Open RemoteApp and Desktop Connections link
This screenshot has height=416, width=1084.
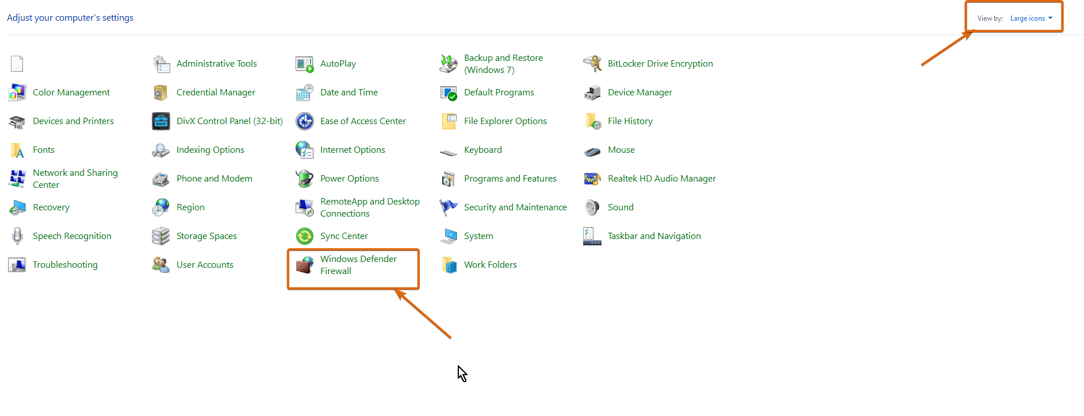tap(370, 207)
